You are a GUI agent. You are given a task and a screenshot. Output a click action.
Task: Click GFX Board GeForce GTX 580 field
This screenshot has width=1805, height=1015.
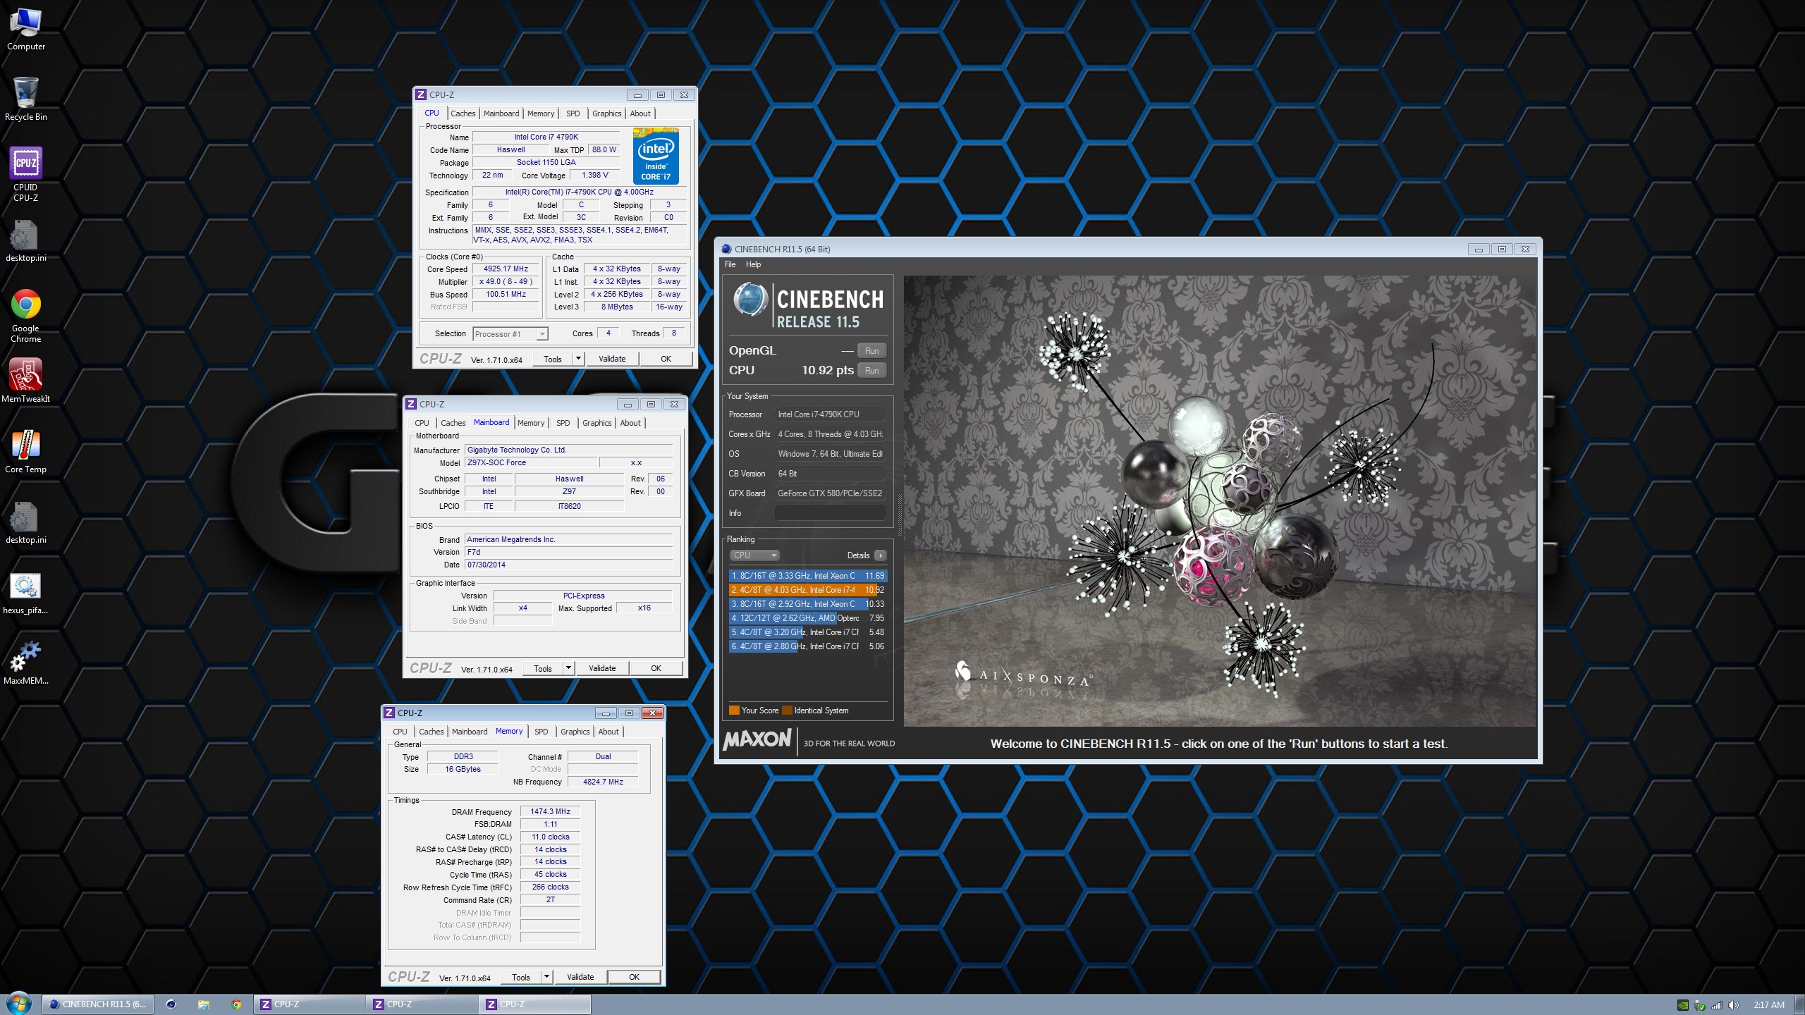tap(830, 493)
